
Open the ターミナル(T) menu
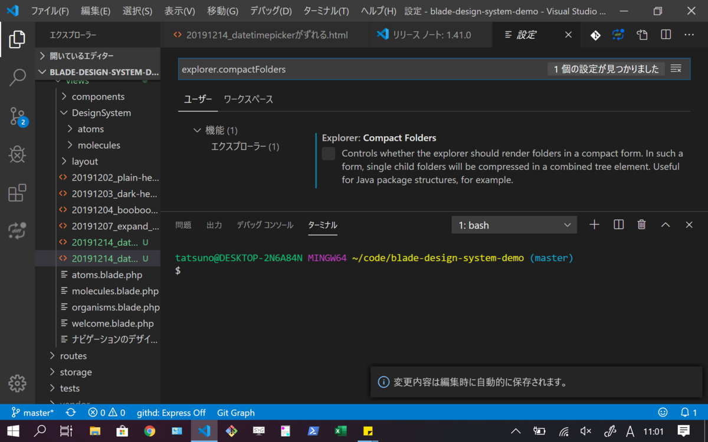pos(326,11)
